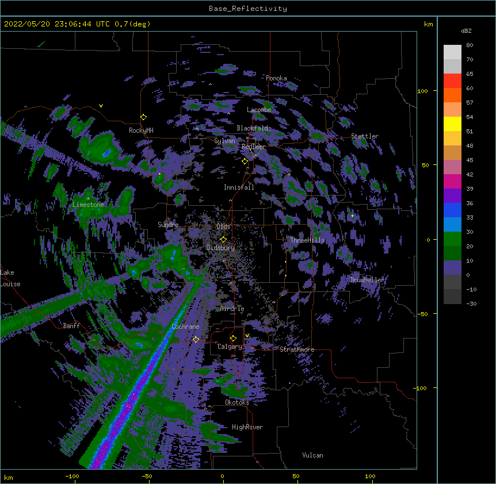Click the yellow v marker northwest of RockyMH
The width and height of the screenshot is (496, 484).
tap(101, 106)
